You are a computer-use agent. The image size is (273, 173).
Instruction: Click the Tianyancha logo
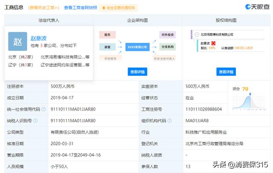tap(257, 7)
